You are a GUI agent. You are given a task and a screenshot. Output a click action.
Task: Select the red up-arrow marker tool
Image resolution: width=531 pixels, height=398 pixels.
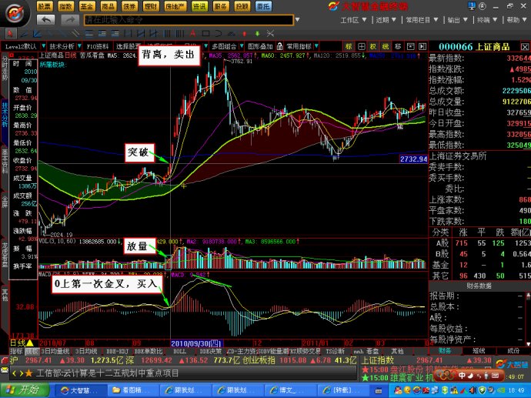coord(244,34)
